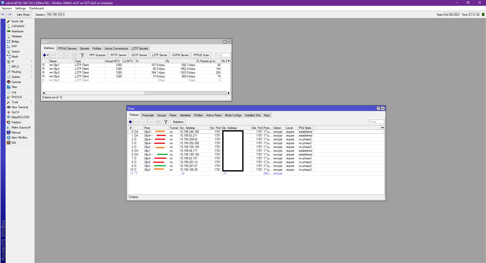This screenshot has width=486, height=263.
Task: Open the Bridge menu
Action: tap(15, 41)
